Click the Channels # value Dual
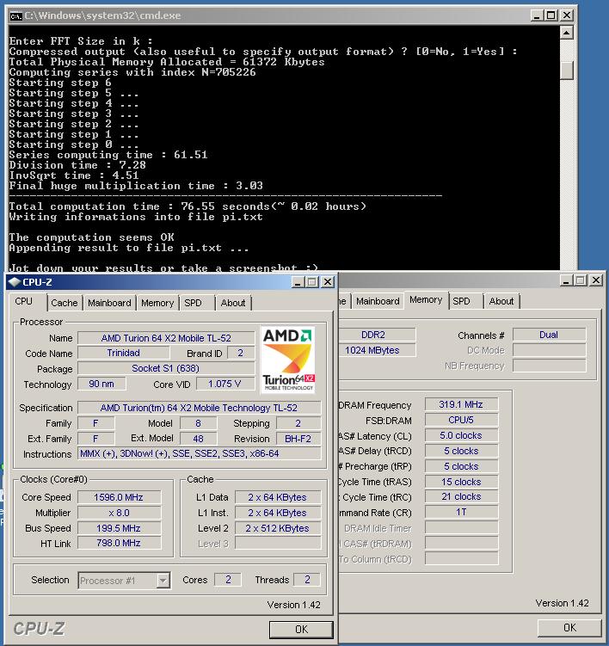609x646 pixels. coord(549,335)
